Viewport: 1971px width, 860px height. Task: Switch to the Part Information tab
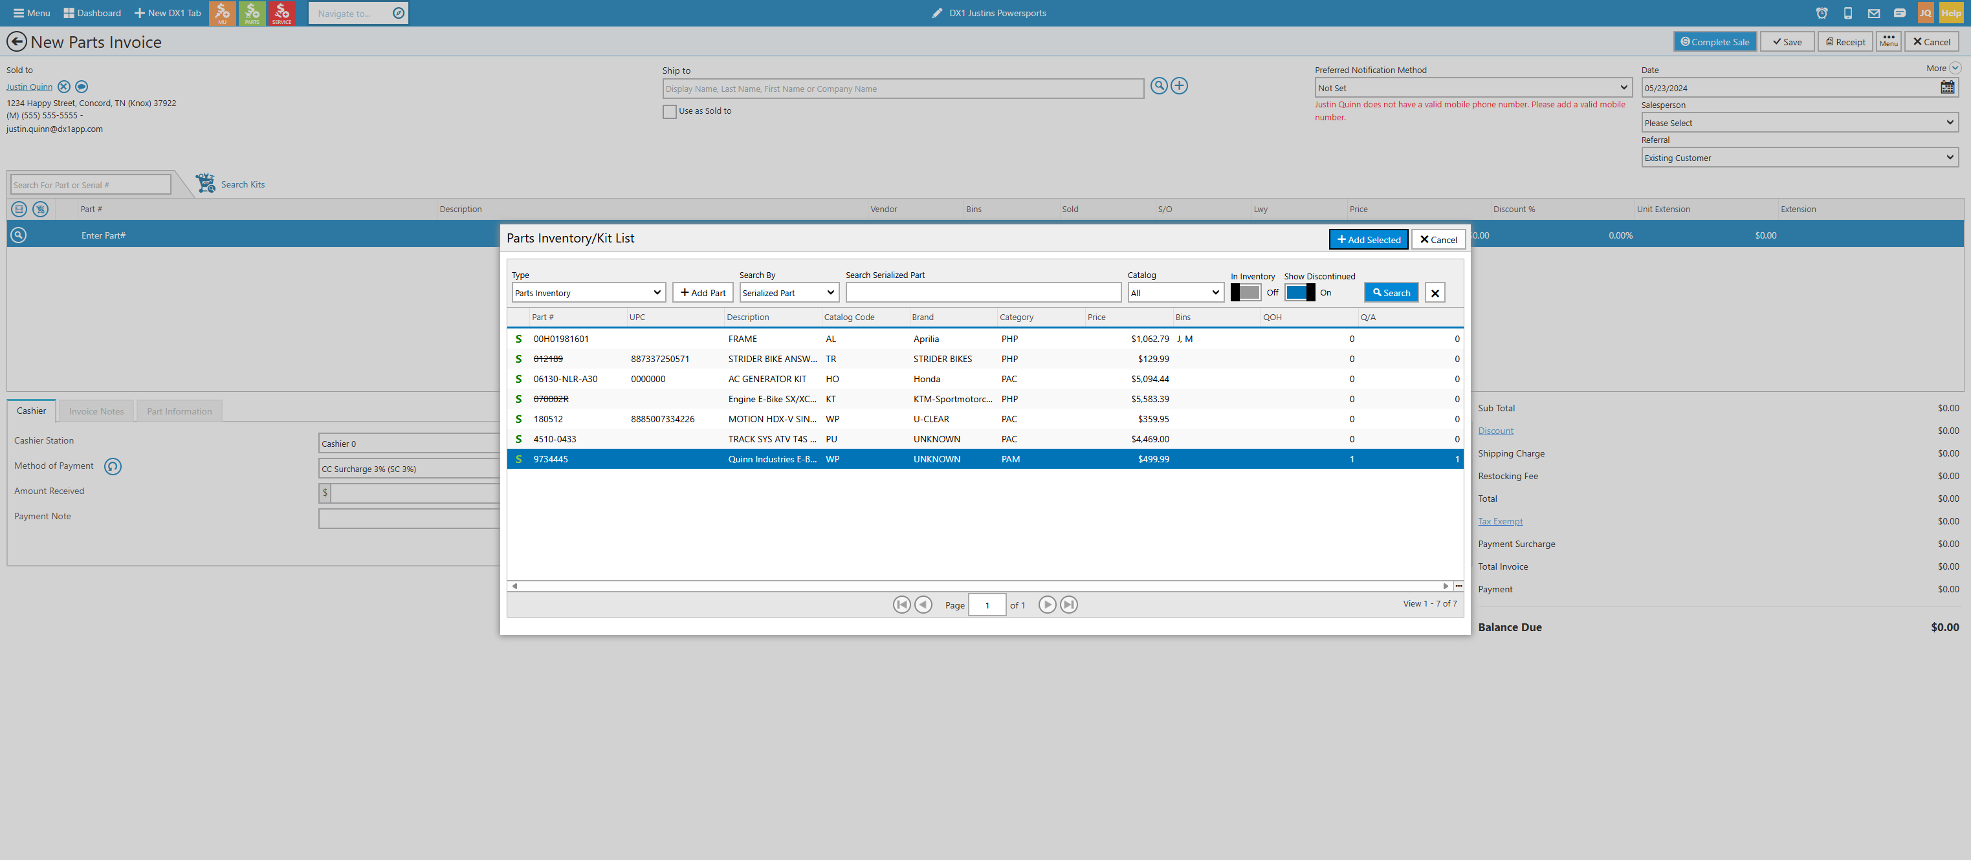(179, 411)
